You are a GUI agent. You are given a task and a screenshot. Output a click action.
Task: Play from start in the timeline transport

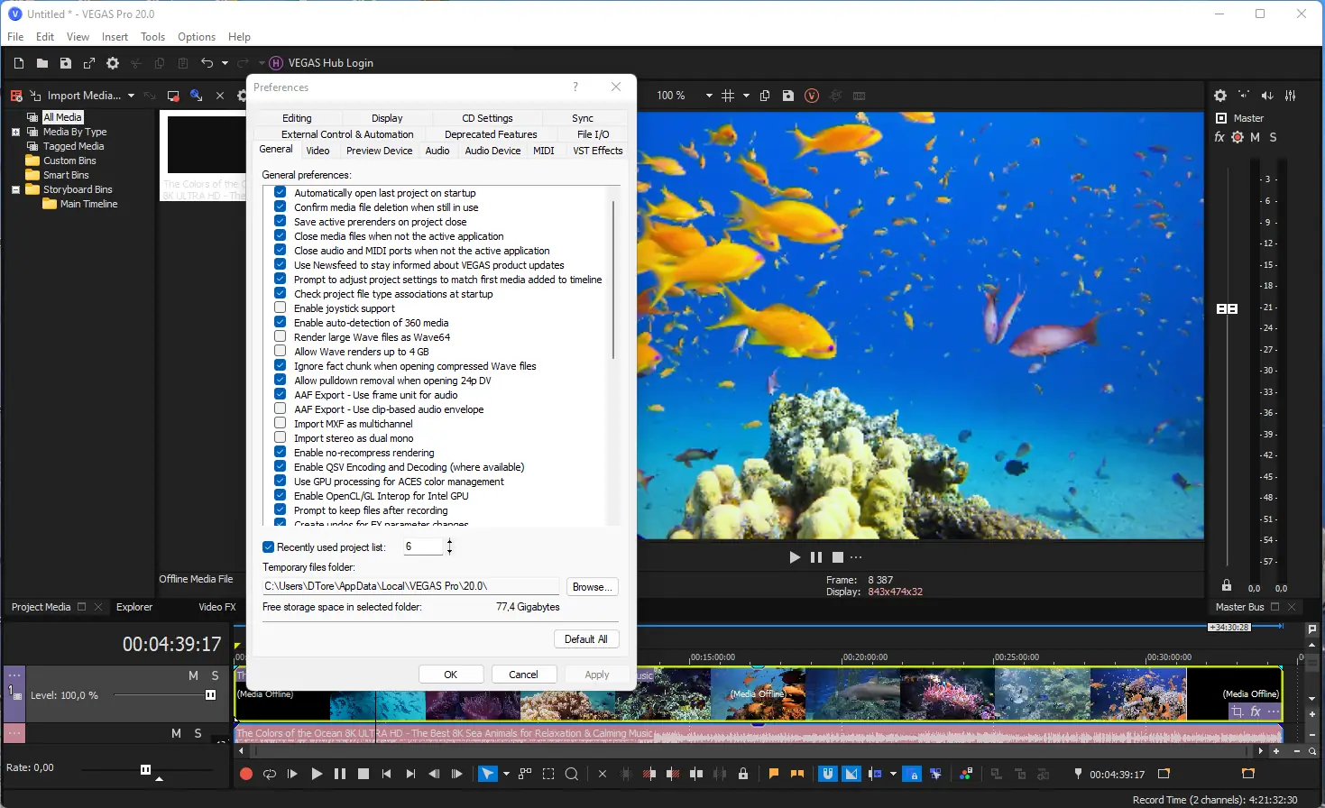coord(292,774)
